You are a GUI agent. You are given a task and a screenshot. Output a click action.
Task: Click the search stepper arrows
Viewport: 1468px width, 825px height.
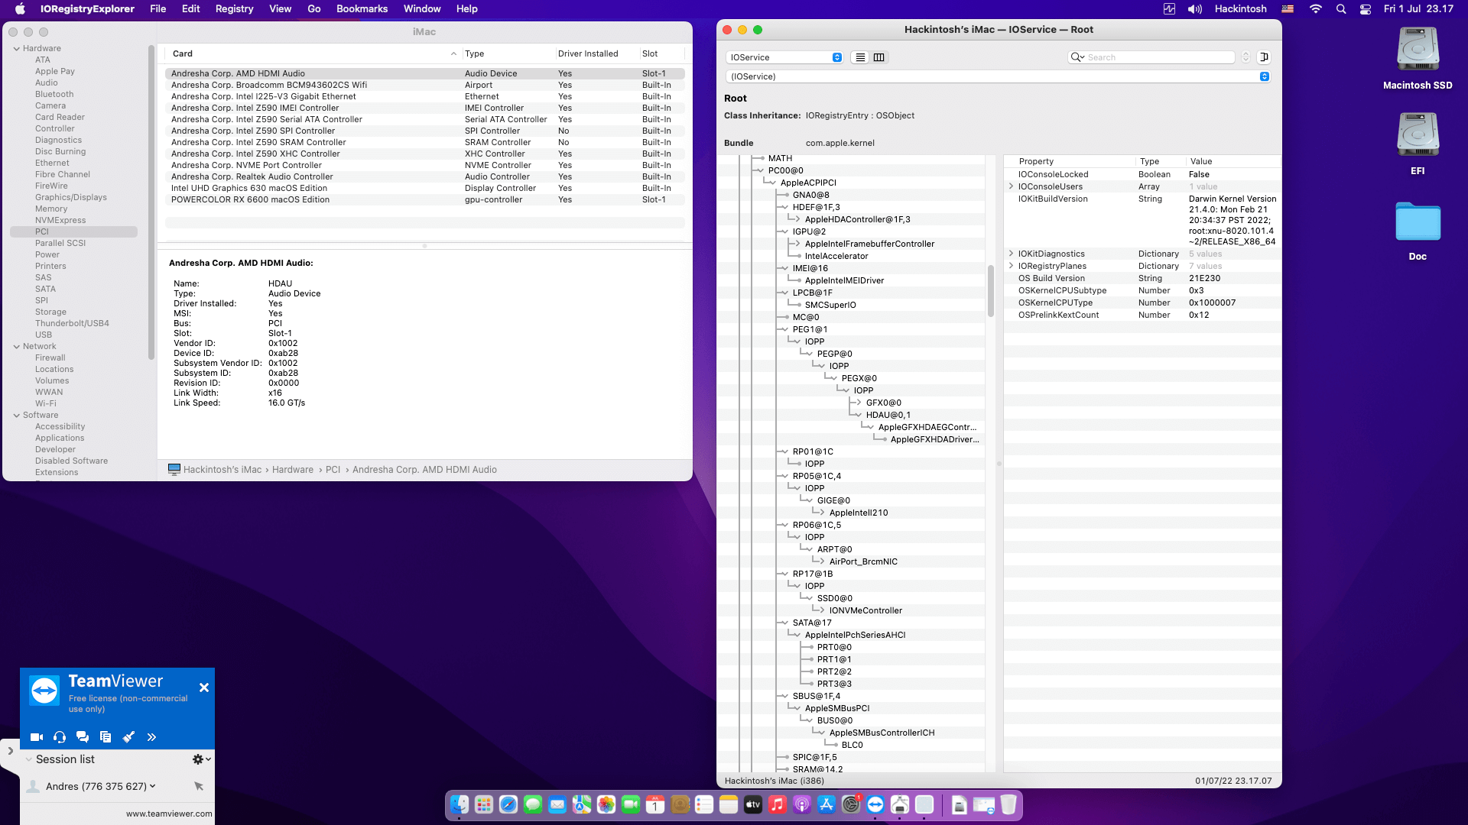pos(1246,57)
